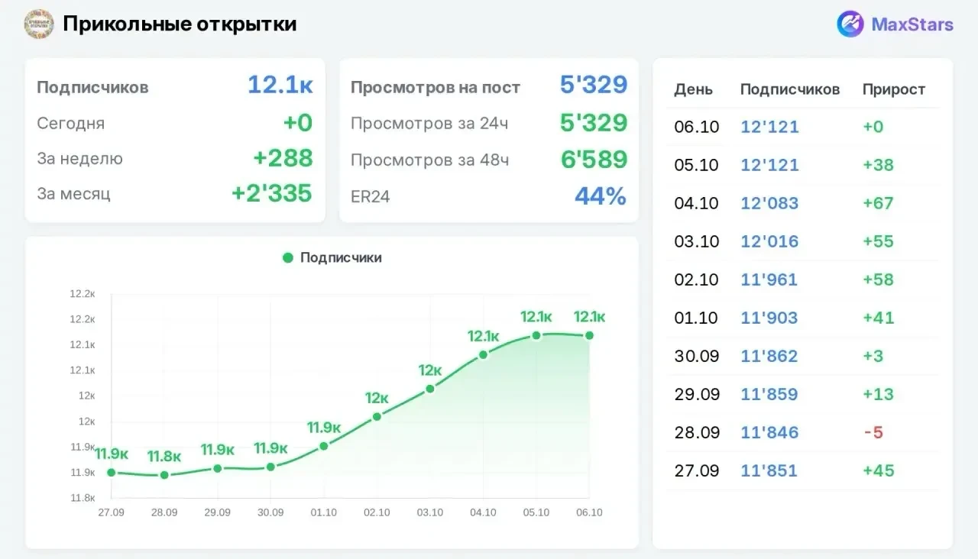Select the "11'903" subscriber count for 01.10

tap(769, 318)
